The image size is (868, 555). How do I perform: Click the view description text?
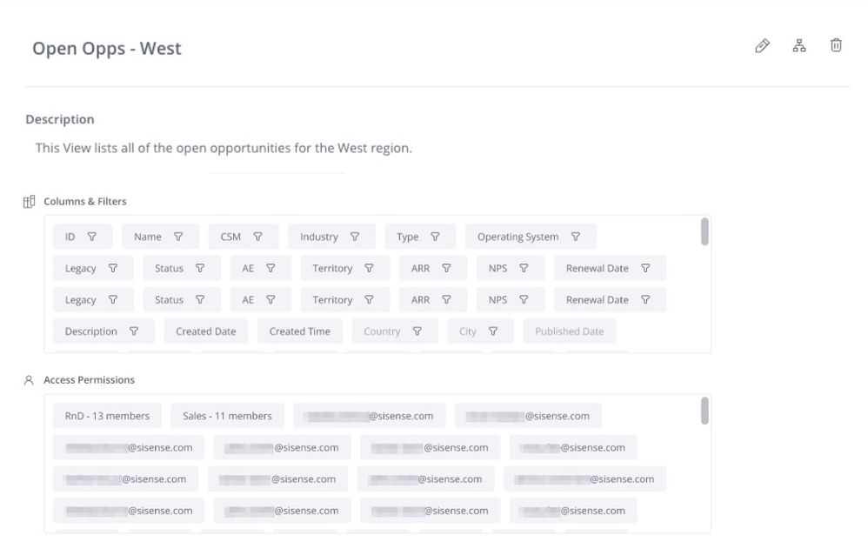point(224,148)
